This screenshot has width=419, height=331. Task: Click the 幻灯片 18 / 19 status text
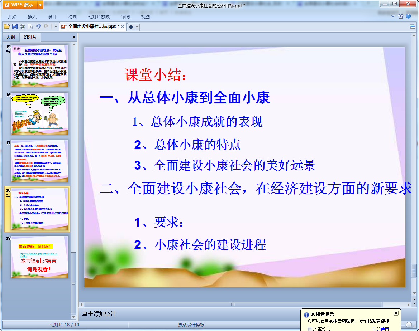(65, 325)
